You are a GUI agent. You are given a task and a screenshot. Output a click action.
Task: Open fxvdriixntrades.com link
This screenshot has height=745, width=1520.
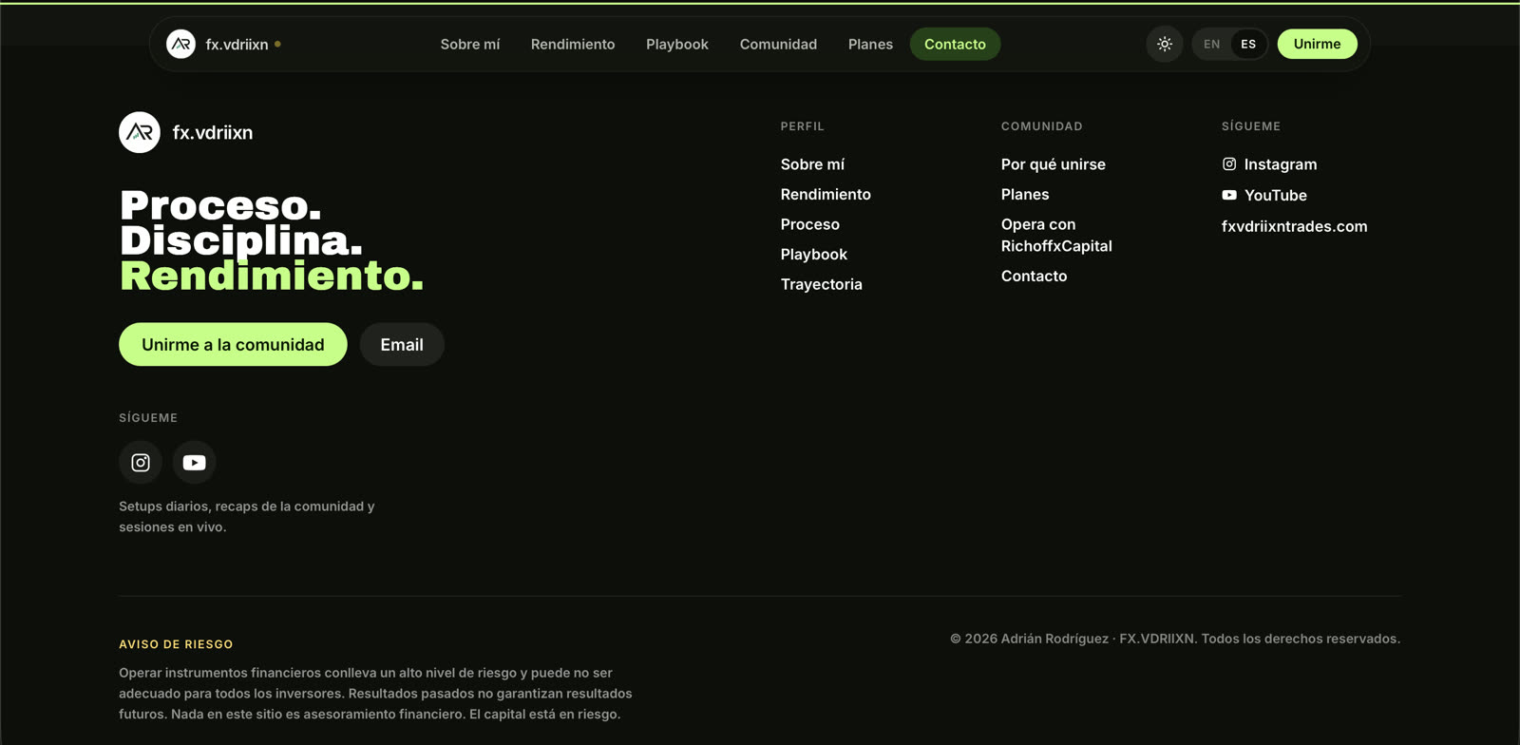1294,226
